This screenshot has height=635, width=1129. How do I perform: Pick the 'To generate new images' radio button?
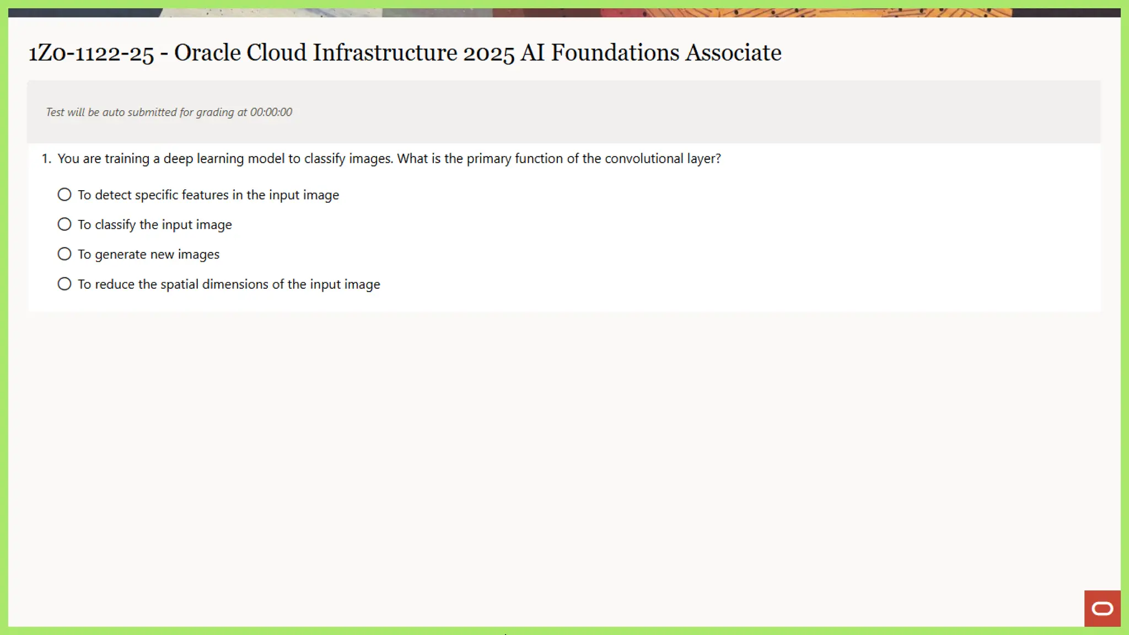pyautogui.click(x=64, y=254)
